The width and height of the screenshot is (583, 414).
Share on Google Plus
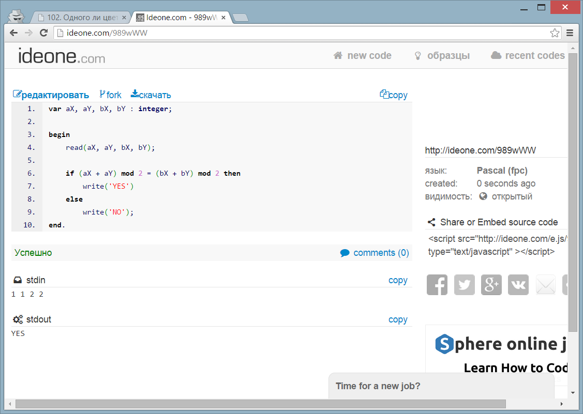coord(491,285)
